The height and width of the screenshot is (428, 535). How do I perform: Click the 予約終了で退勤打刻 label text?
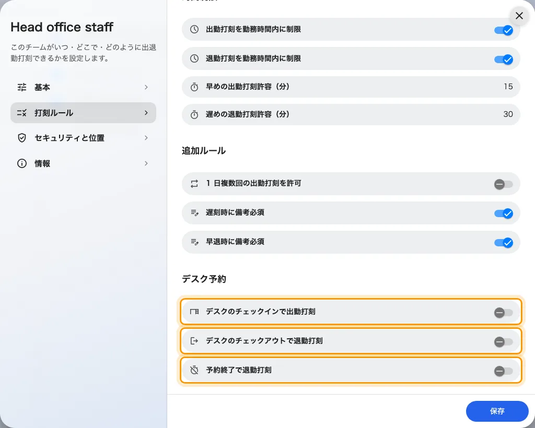(239, 370)
